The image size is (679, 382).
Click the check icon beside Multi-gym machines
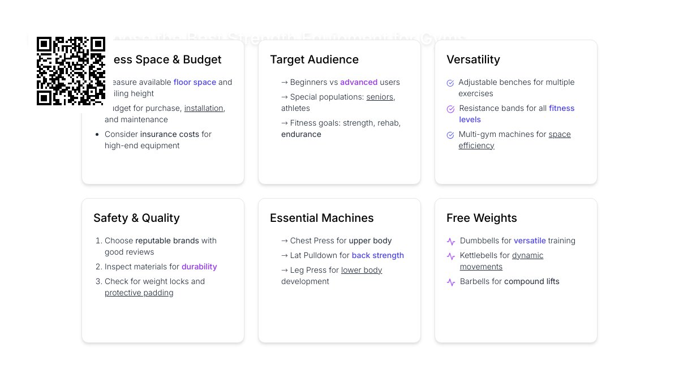[450, 135]
